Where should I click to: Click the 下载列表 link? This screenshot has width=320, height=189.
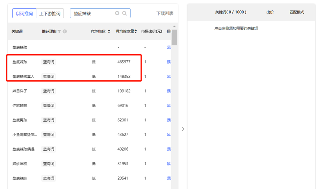click(165, 13)
